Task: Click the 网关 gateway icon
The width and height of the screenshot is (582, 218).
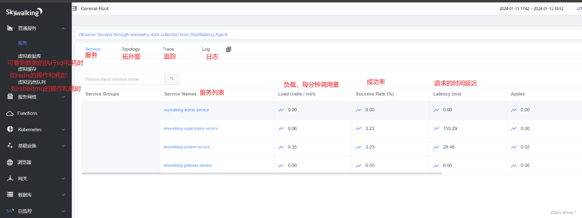Action: coord(10,178)
